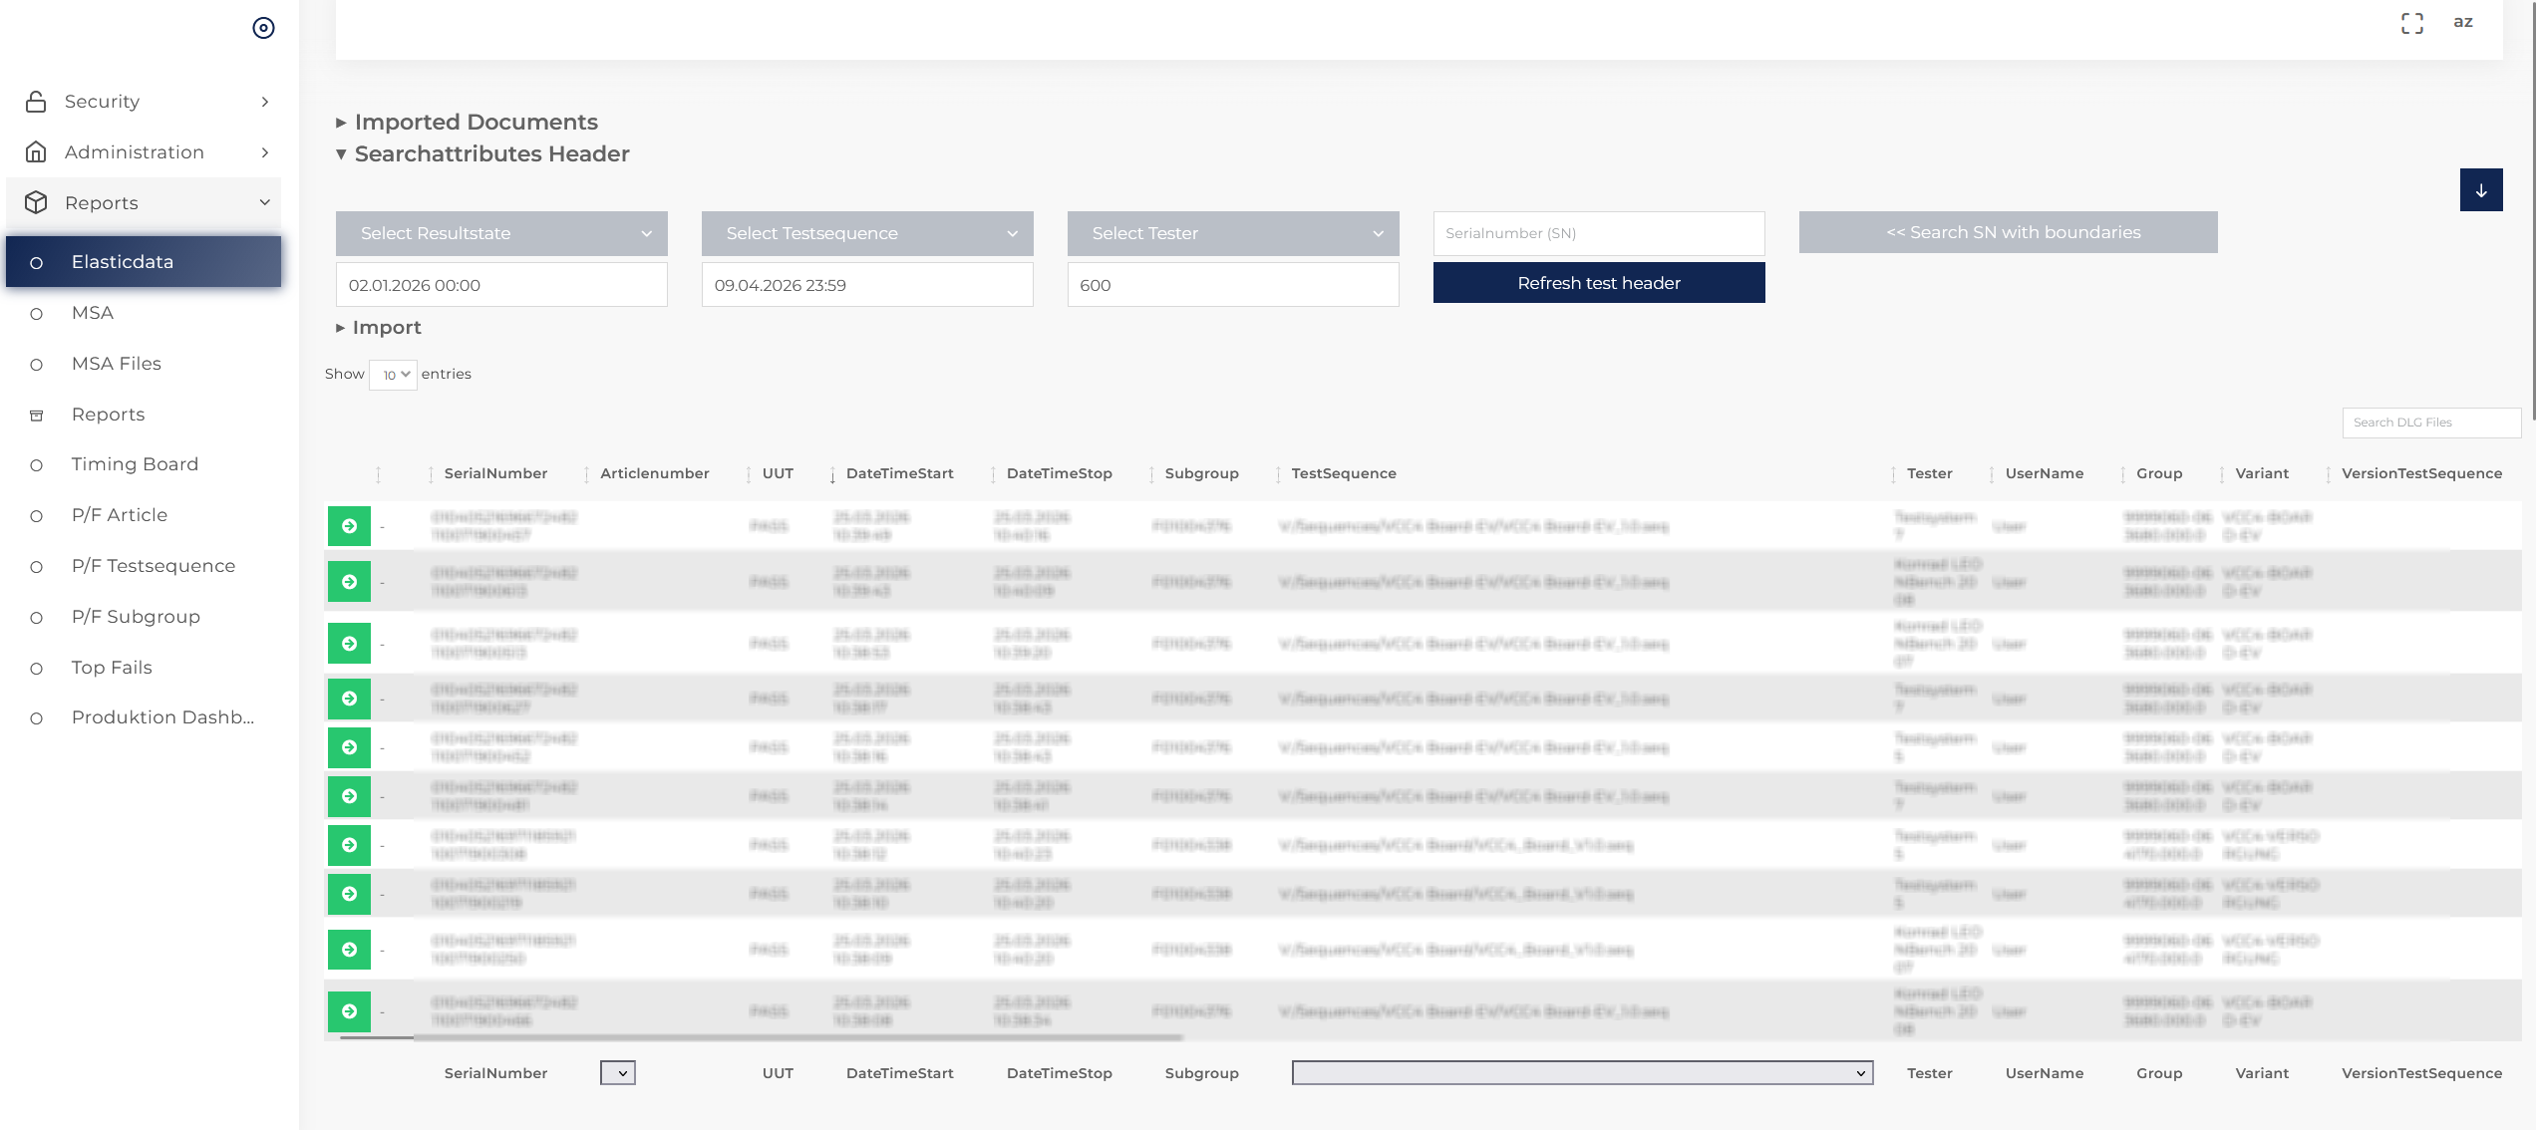Open the Select Tester dropdown

coord(1233,233)
